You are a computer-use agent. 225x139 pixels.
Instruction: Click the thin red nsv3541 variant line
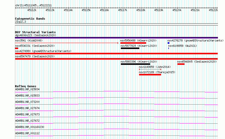[x=66, y=43]
